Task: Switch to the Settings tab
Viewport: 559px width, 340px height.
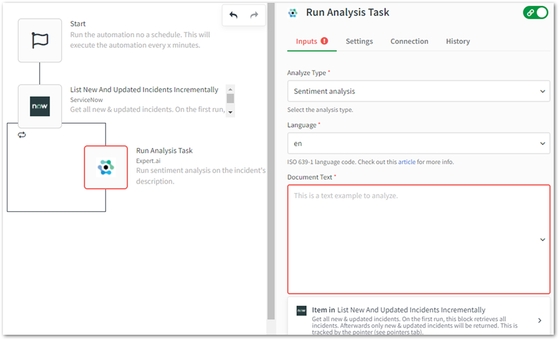Action: point(359,41)
